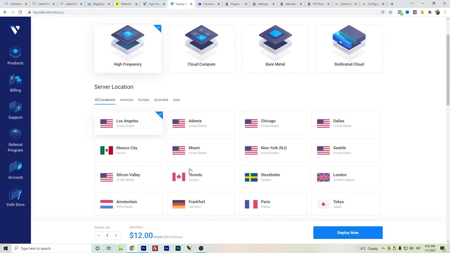The height and width of the screenshot is (253, 450).
Task: Choose Dallas server location
Action: [x=346, y=123]
